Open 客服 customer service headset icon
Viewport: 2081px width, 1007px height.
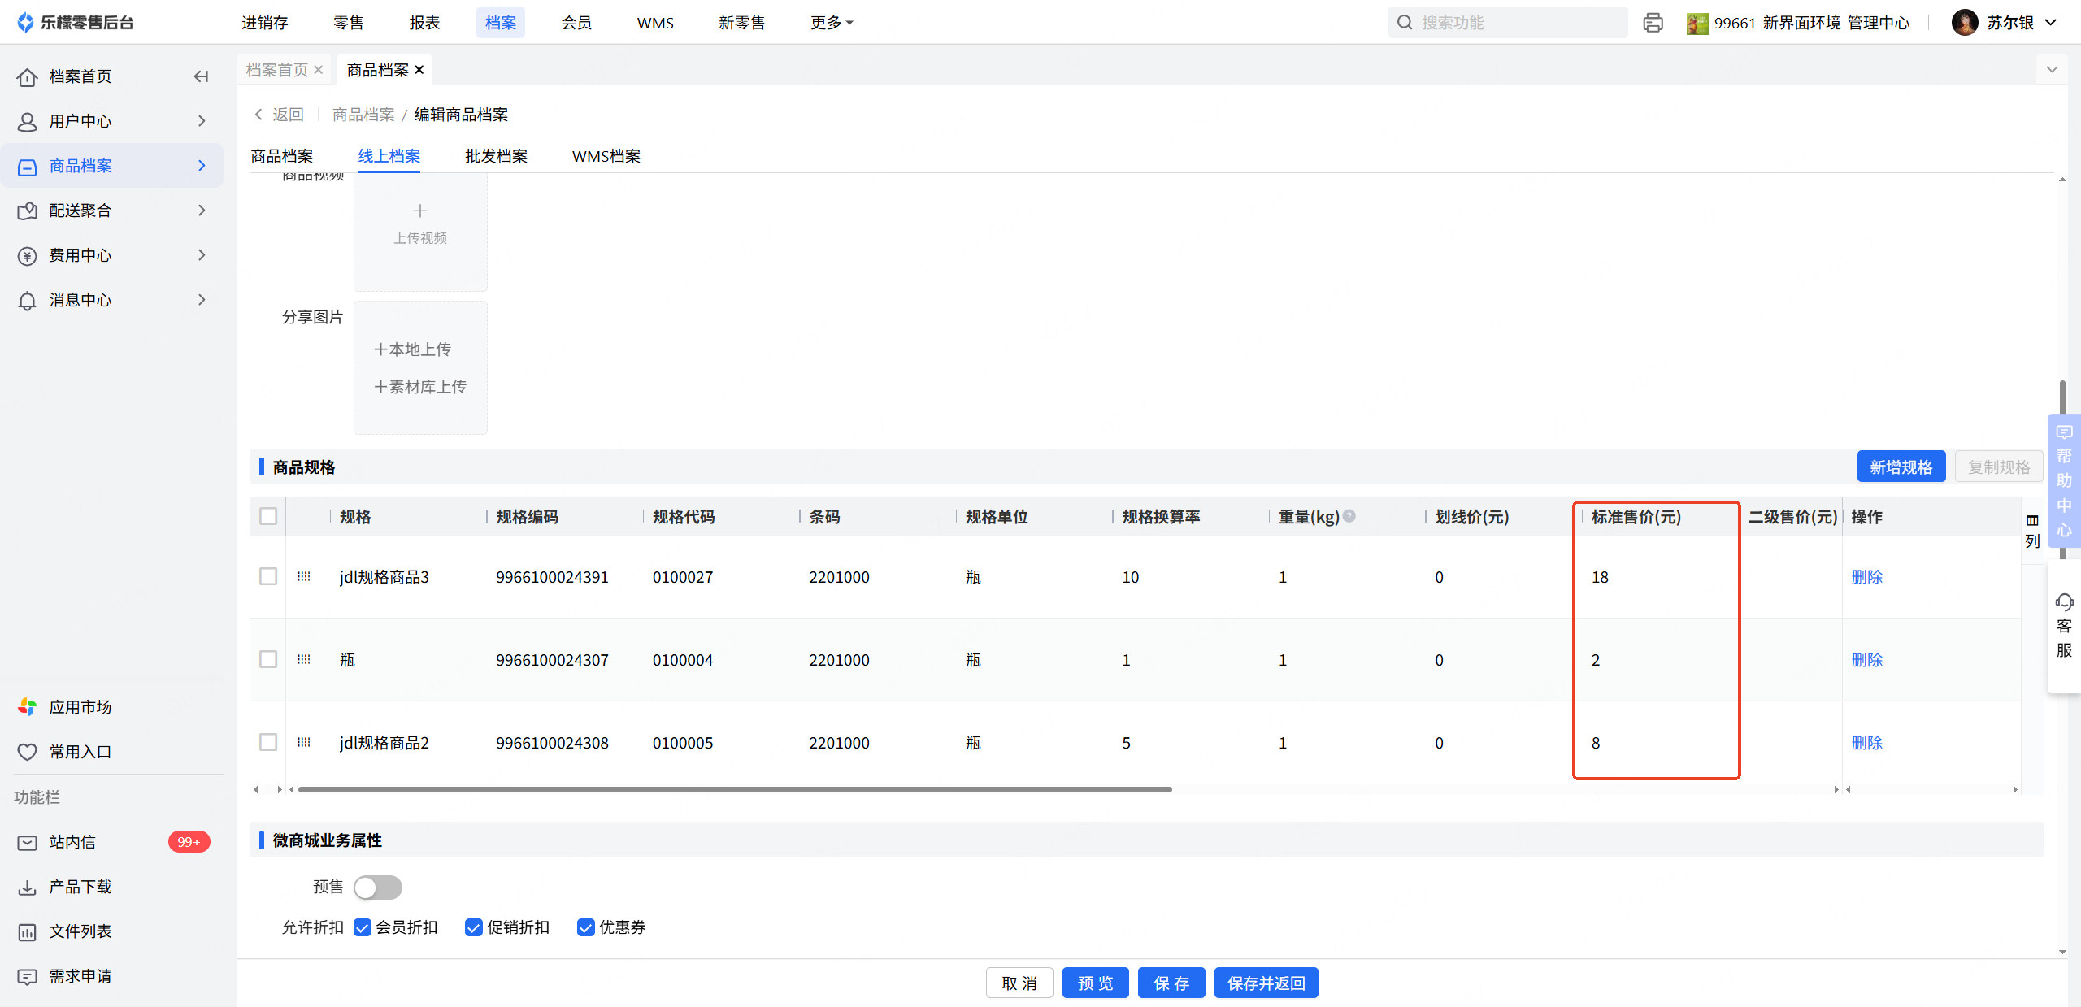click(2064, 602)
